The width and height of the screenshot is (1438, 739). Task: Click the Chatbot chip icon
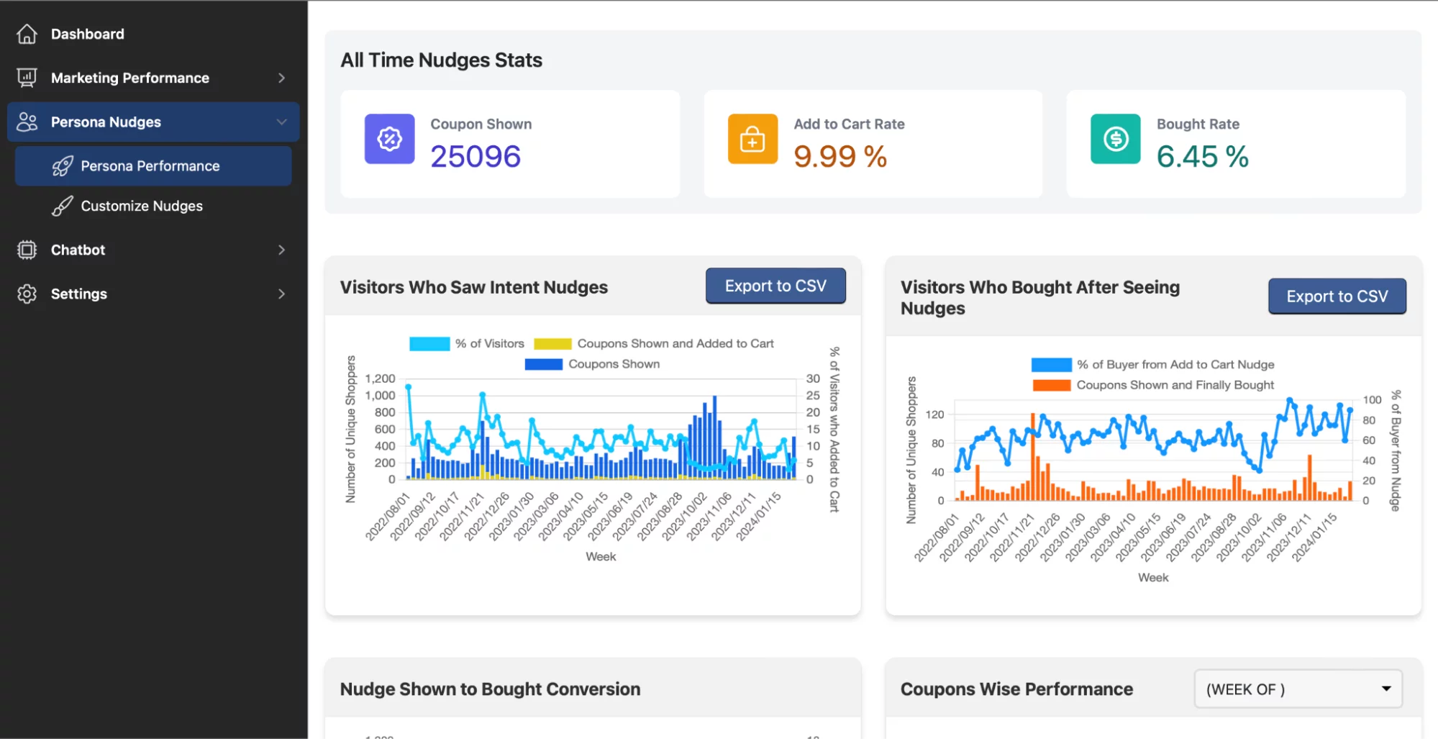click(x=27, y=250)
